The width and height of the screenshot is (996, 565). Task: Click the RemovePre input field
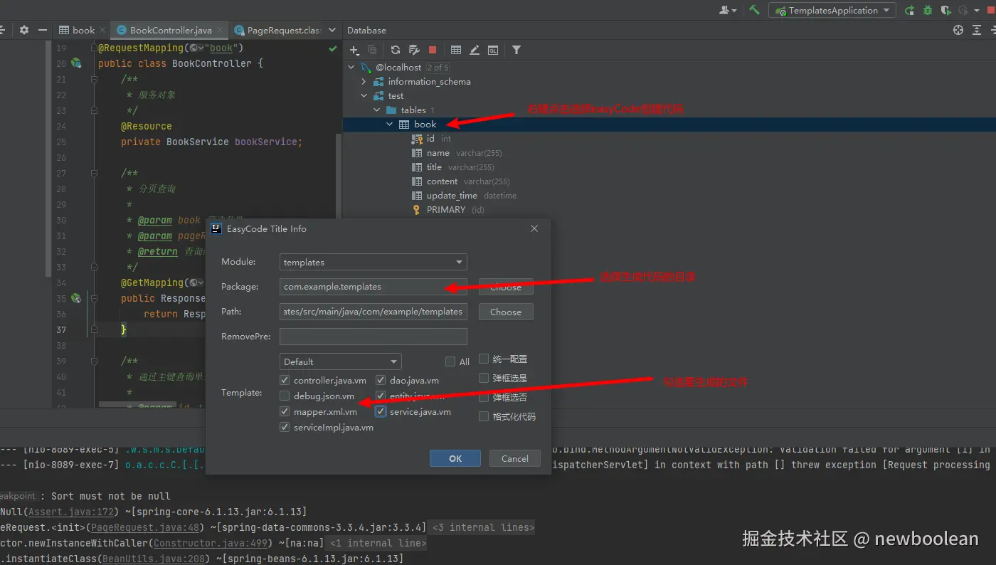tap(373, 337)
